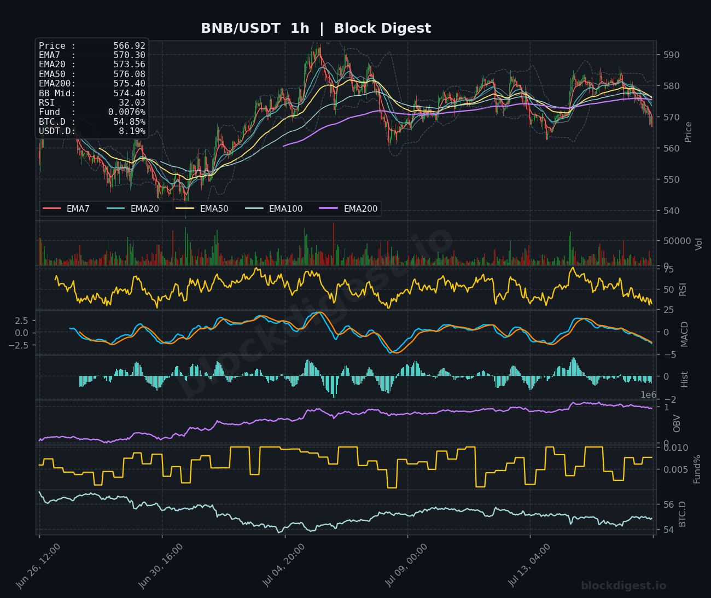Viewport: 711px width, 598px height.
Task: Click the 56 tick on BTC.D axis
Action: [668, 504]
